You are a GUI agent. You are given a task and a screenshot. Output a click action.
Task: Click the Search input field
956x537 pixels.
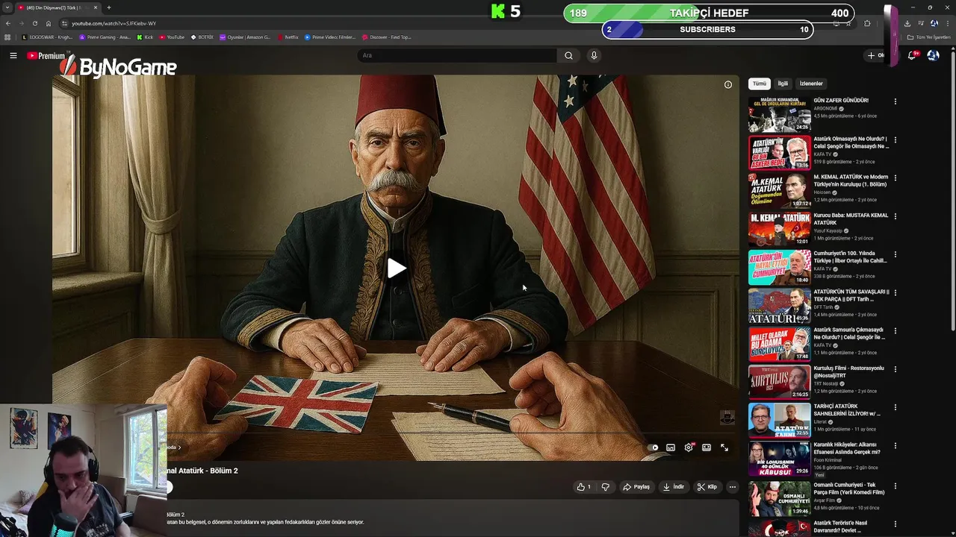click(x=457, y=55)
